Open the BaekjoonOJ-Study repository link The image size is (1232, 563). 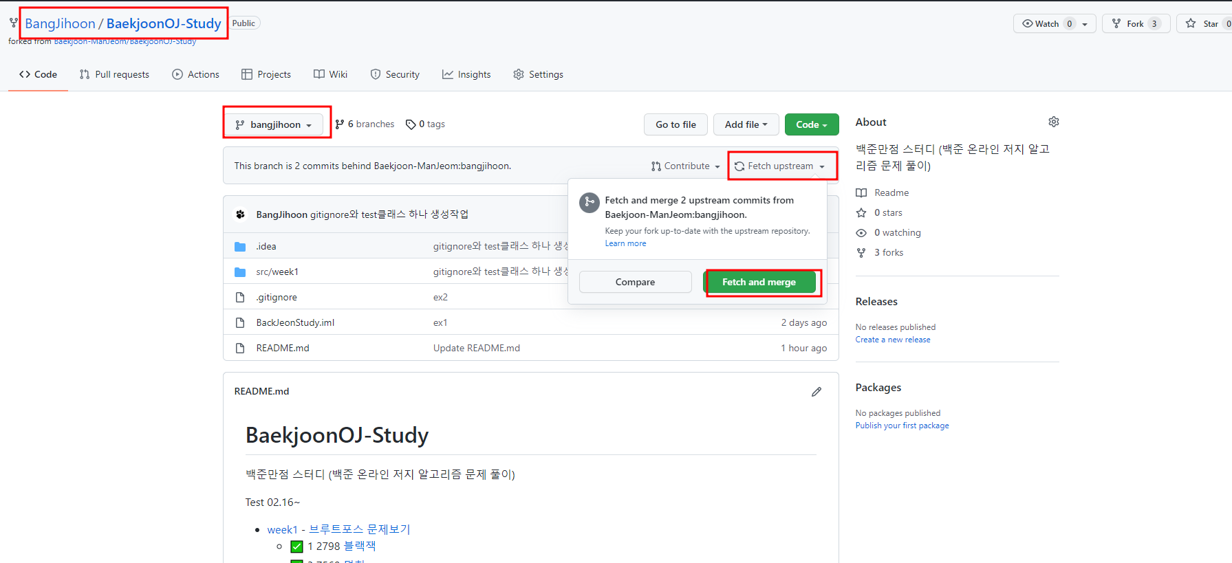[164, 23]
